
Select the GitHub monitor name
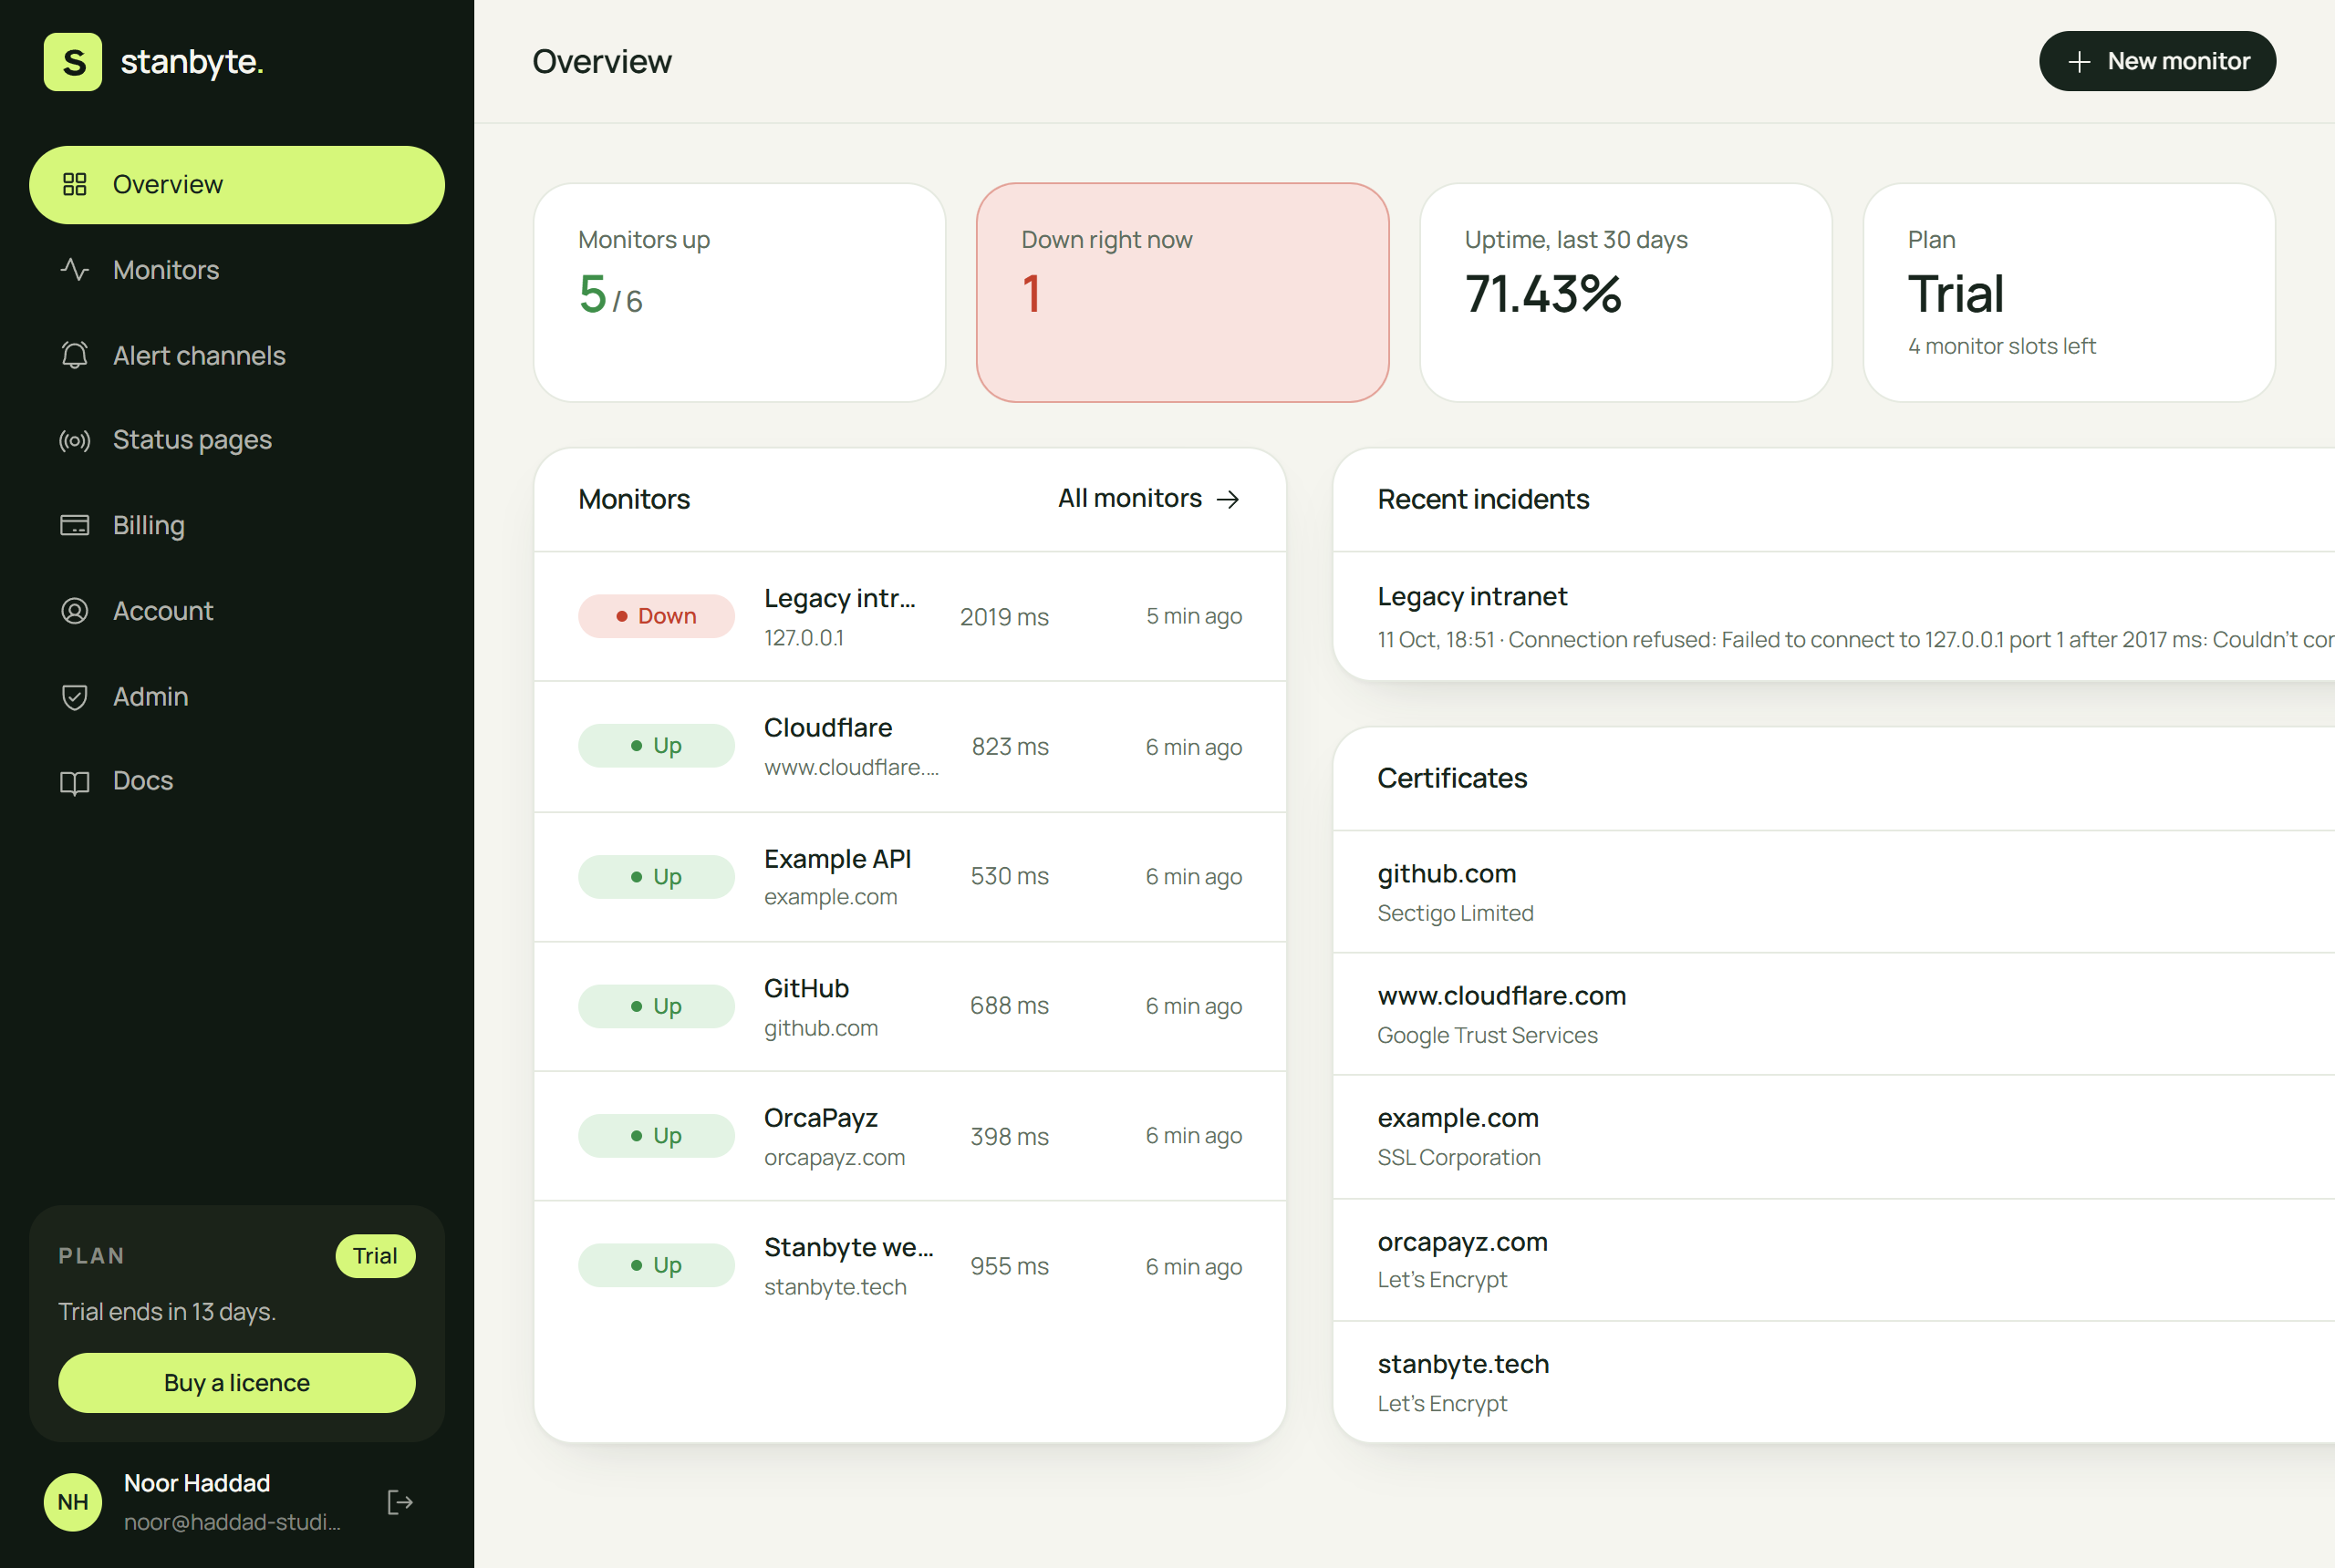pyautogui.click(x=806, y=988)
